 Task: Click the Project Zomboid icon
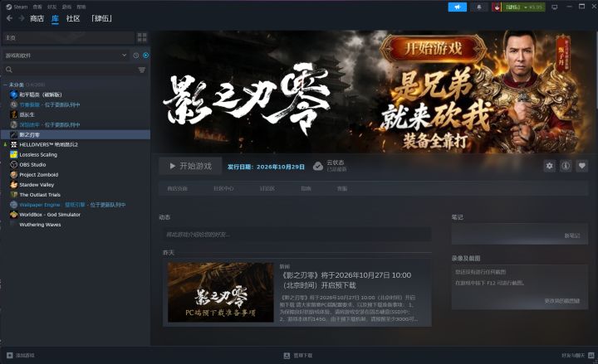pos(14,175)
